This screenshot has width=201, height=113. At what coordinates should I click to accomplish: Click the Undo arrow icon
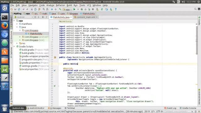pos(24,9)
